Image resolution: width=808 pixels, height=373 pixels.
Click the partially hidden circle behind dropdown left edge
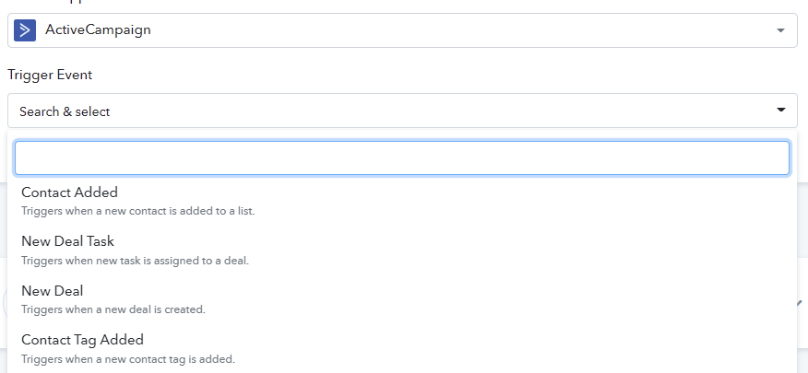point(5,304)
